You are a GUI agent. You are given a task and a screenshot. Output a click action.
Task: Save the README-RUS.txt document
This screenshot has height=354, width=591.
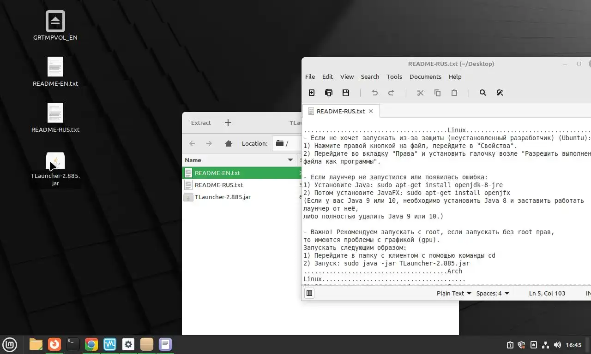coord(346,93)
